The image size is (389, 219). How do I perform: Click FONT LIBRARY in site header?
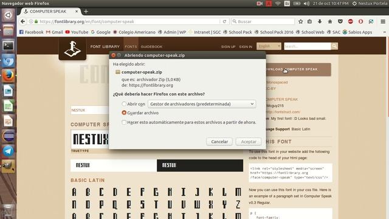pyautogui.click(x=105, y=47)
